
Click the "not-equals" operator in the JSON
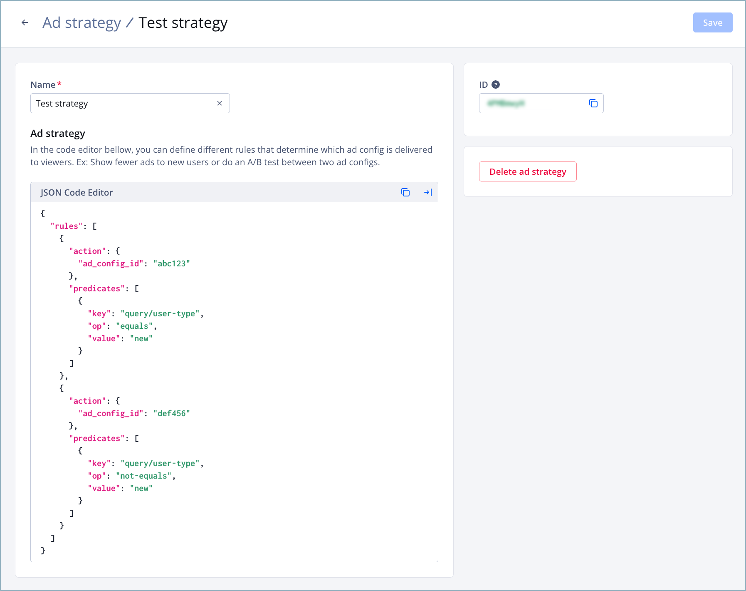click(144, 476)
